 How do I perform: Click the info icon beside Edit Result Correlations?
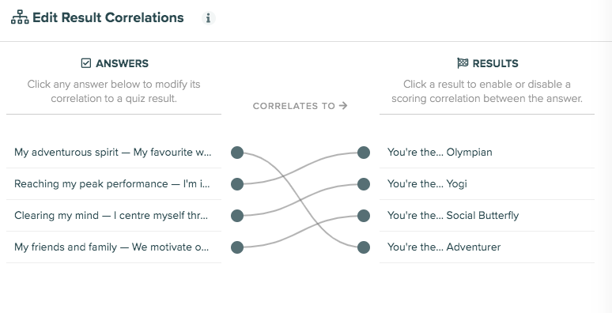(x=209, y=18)
